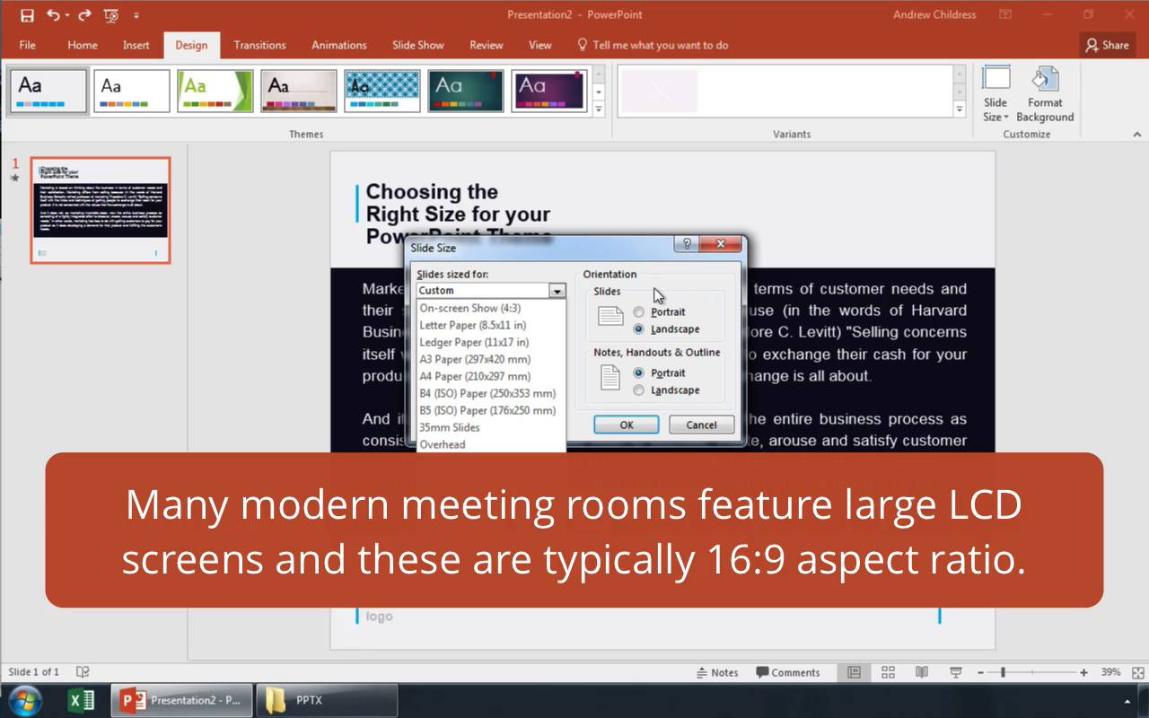1149x718 pixels.
Task: Apply the green Facet theme
Action: [x=215, y=91]
